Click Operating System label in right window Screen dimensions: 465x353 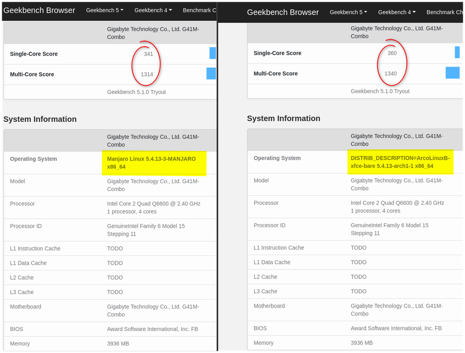click(277, 158)
